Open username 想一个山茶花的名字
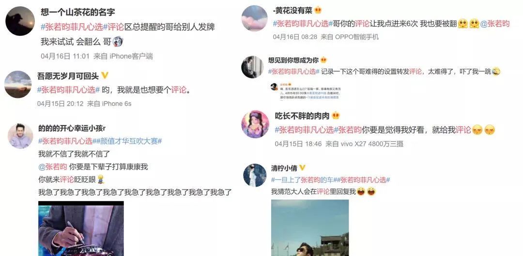523x256 pixels. (77, 12)
